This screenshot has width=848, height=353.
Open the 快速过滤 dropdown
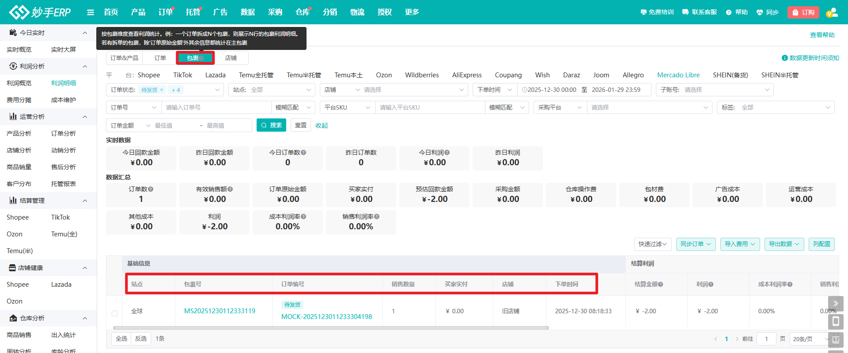click(x=652, y=244)
